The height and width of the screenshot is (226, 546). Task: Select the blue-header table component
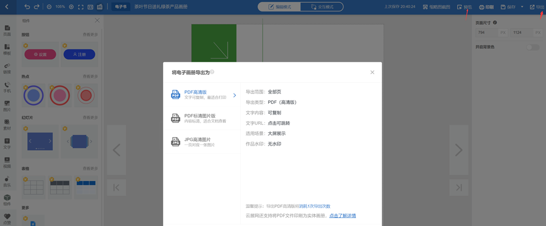85,187
